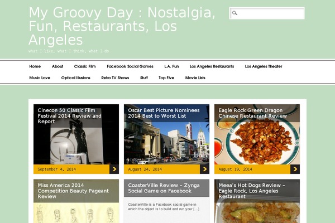
Task: Open Oscar Best Picture Nominees 2014 post
Action: point(164,113)
